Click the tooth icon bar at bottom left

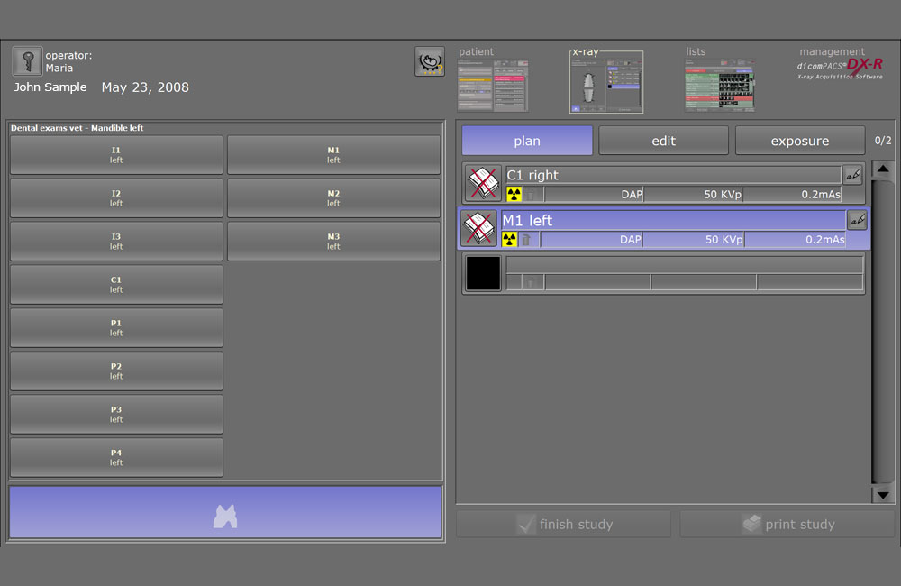225,513
